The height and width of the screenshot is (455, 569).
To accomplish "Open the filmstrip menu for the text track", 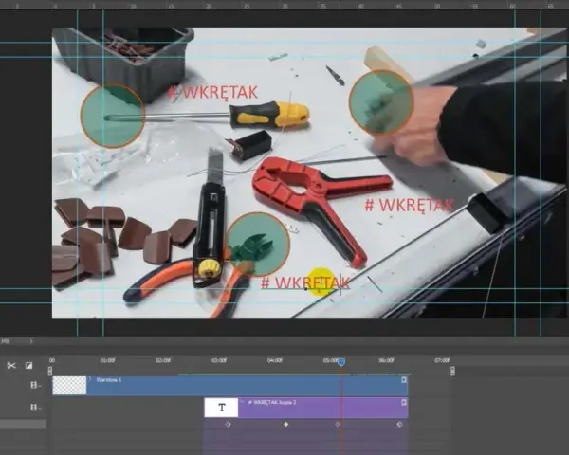I will pyautogui.click(x=36, y=408).
